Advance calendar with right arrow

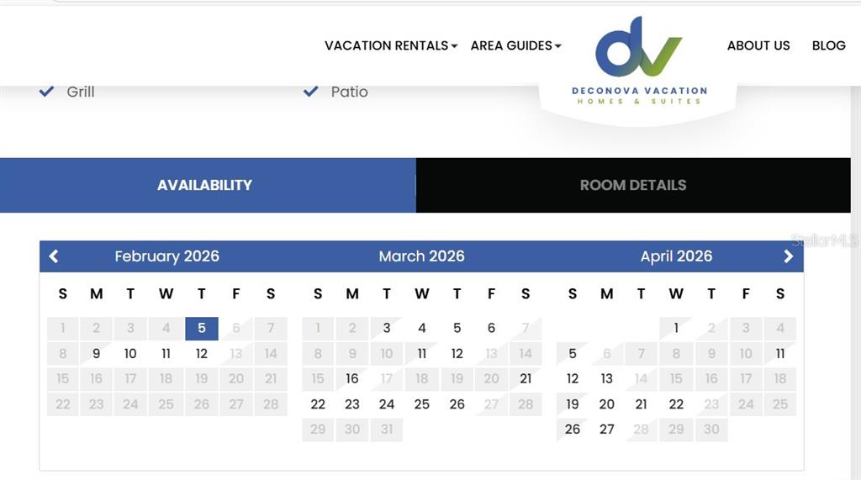[788, 256]
